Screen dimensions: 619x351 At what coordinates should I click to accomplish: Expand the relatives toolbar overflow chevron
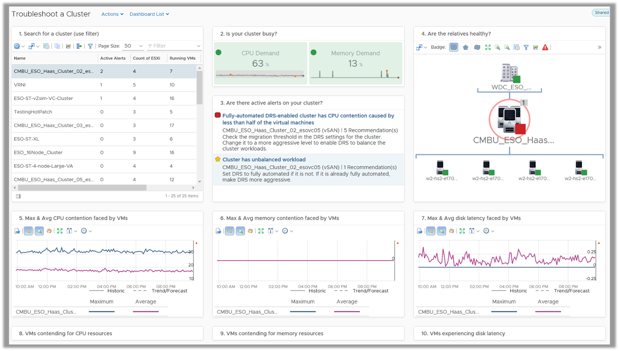click(x=599, y=47)
